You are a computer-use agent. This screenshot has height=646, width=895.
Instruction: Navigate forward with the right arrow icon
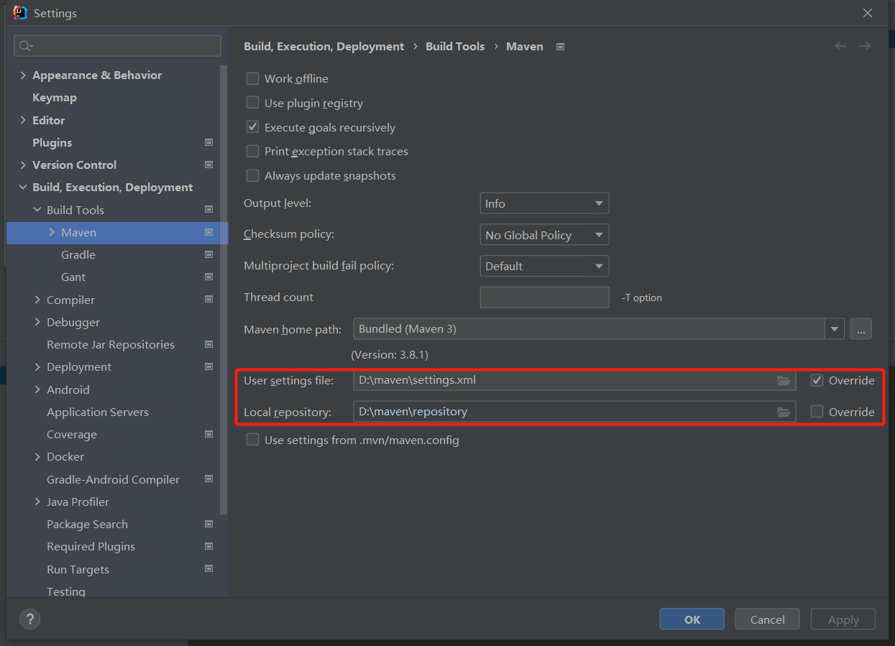coord(865,46)
